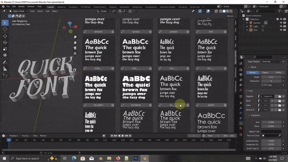Open the Add menu in viewport header

click(x=48, y=11)
